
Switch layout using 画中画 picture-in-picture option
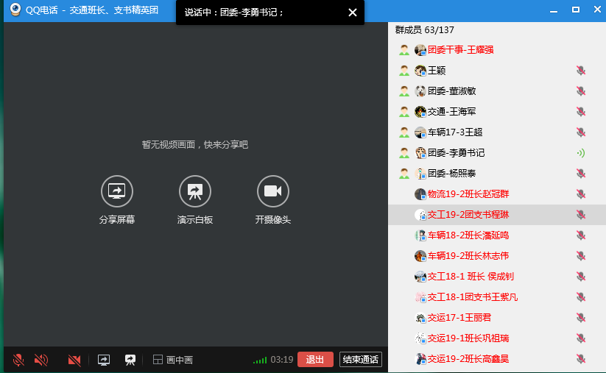[x=173, y=360]
